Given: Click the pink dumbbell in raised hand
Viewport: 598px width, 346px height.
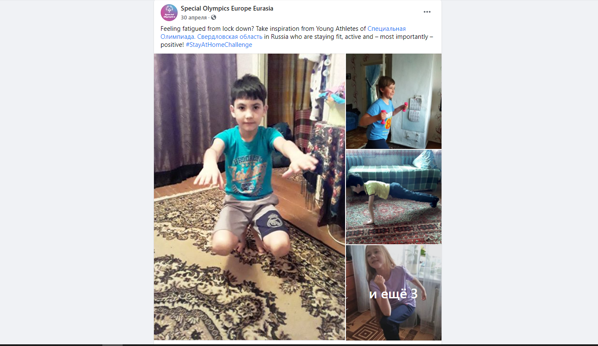Looking at the screenshot, I should (x=405, y=105).
